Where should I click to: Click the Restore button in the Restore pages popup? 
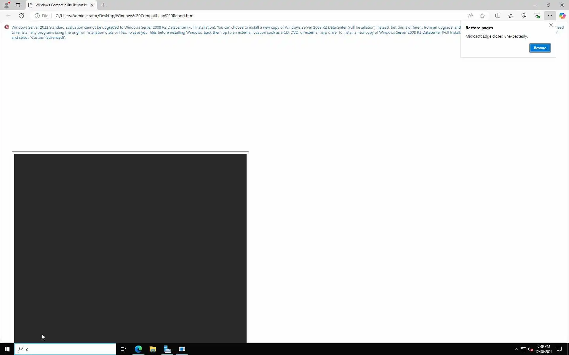coord(540,48)
